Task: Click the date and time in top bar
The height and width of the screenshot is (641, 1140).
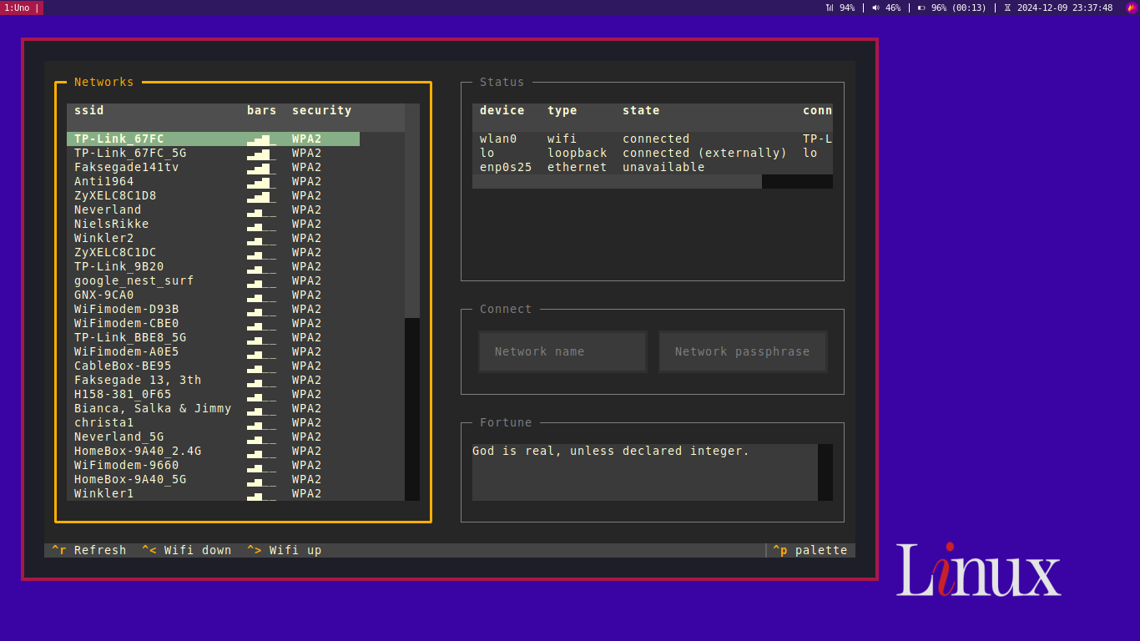Action: (x=1065, y=8)
